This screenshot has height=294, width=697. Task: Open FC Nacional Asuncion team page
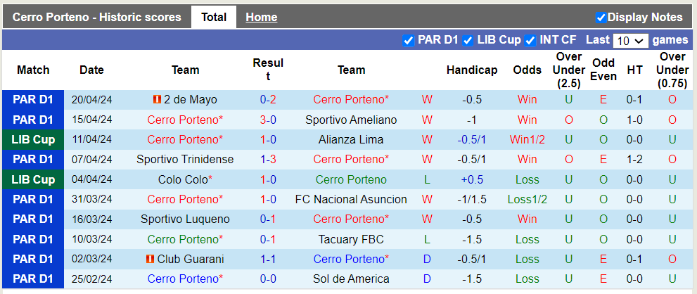click(351, 199)
